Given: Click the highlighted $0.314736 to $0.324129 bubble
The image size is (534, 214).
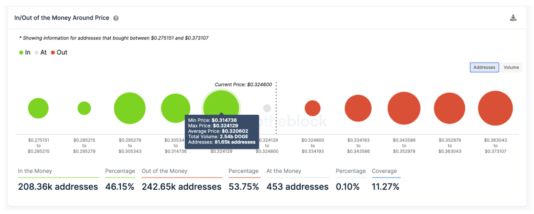Looking at the screenshot, I should (221, 102).
